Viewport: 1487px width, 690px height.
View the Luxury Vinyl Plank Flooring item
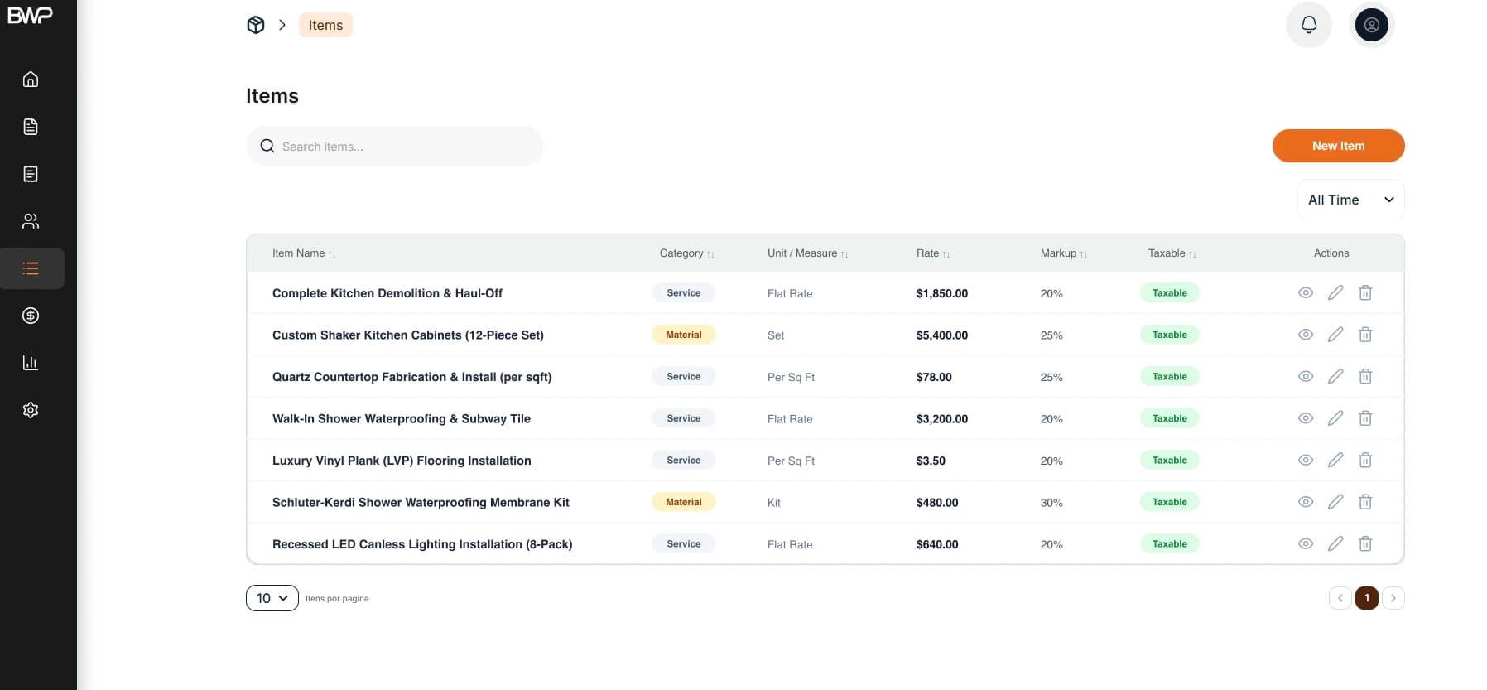coord(1306,460)
